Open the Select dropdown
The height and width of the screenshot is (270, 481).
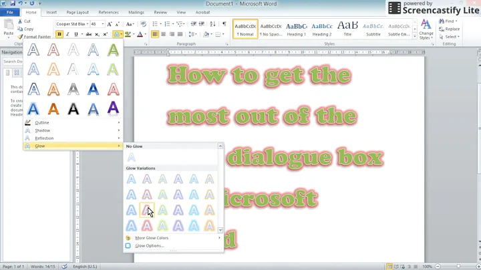[450, 37]
